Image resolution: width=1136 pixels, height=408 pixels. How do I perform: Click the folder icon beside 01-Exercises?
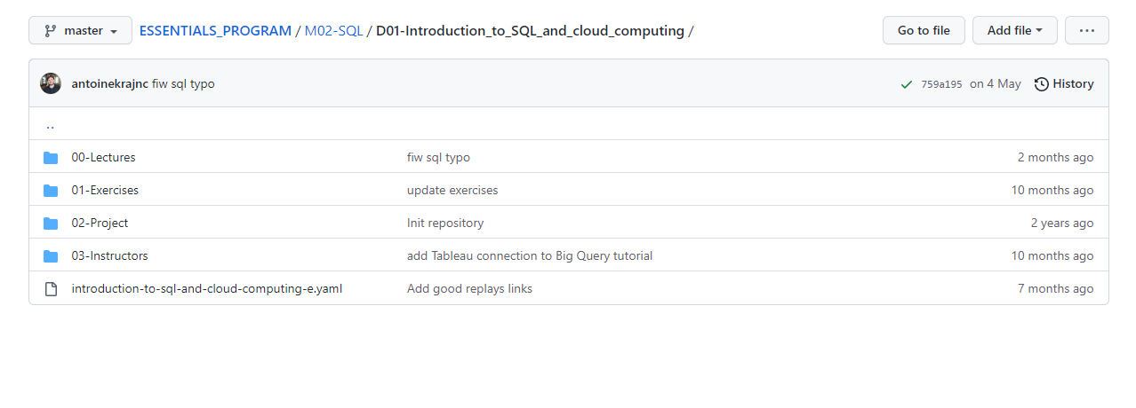pyautogui.click(x=51, y=191)
